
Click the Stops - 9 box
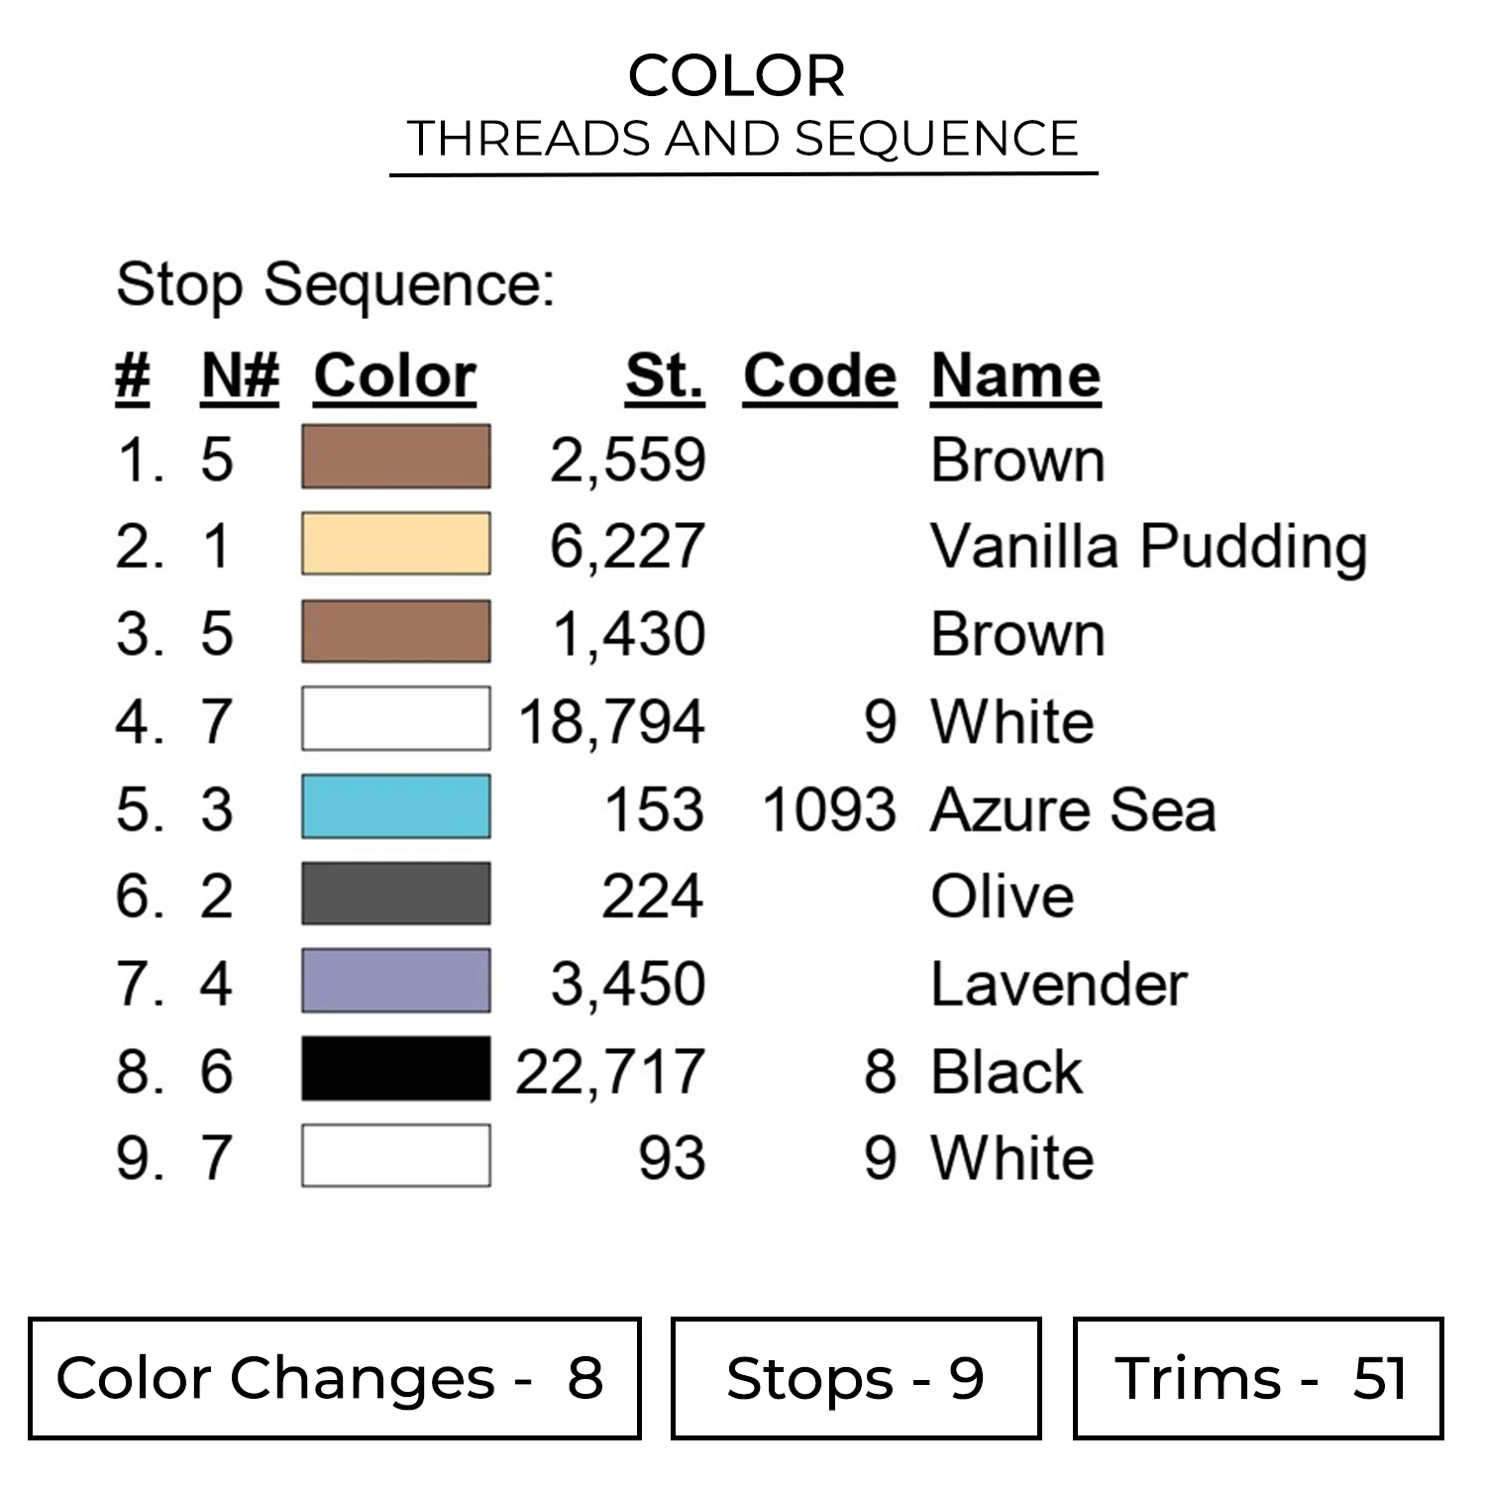[x=856, y=1378]
